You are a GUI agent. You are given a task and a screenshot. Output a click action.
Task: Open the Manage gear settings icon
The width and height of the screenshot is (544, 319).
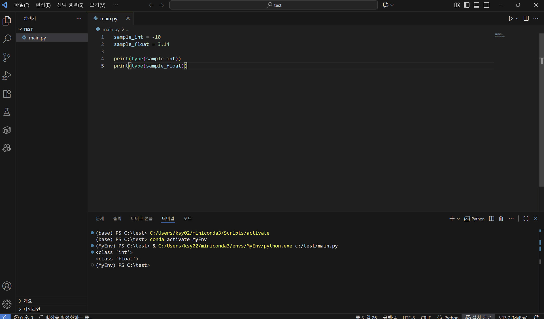pos(7,304)
